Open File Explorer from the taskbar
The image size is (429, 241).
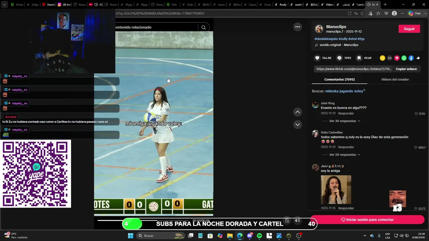coord(230,236)
